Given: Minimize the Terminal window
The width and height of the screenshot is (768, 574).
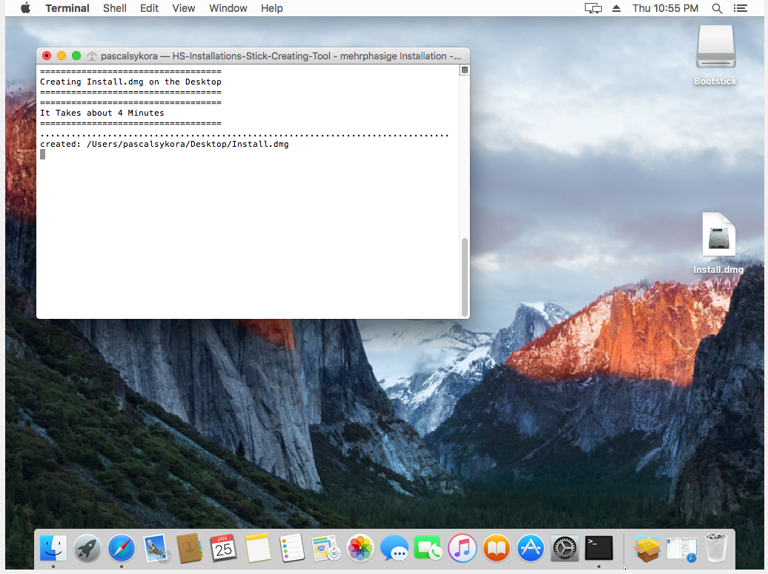Looking at the screenshot, I should click(62, 56).
